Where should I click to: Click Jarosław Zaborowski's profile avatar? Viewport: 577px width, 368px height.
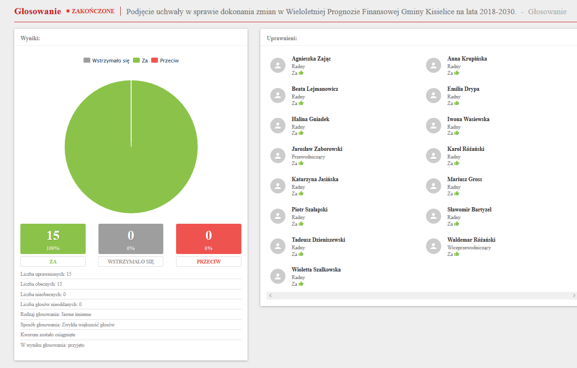coord(278,156)
